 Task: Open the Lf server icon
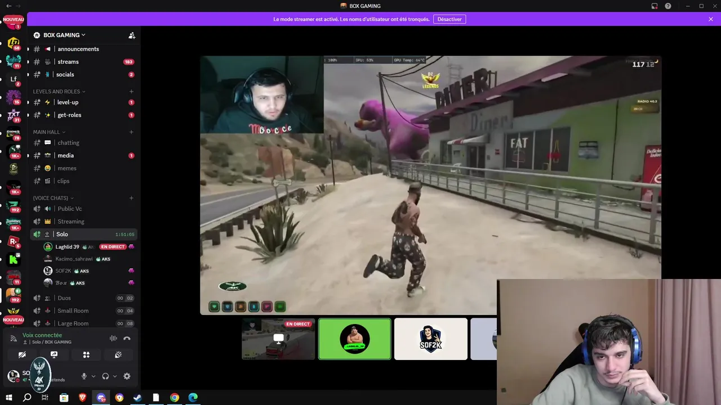14,79
